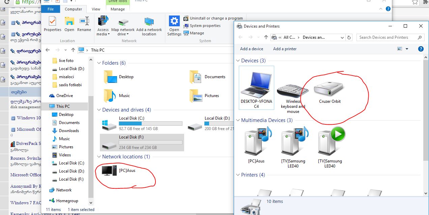Open Properties in the Computer ribbon
This screenshot has width=429, height=215.
(53, 24)
